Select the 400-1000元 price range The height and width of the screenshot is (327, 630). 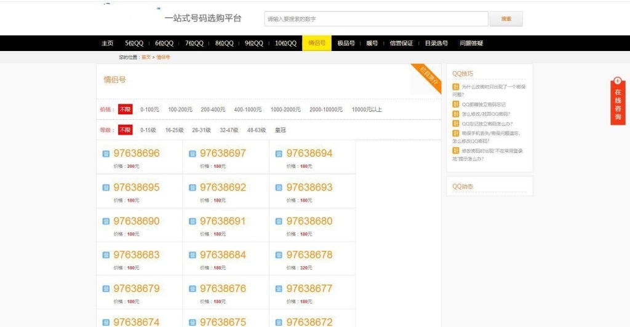coord(247,109)
